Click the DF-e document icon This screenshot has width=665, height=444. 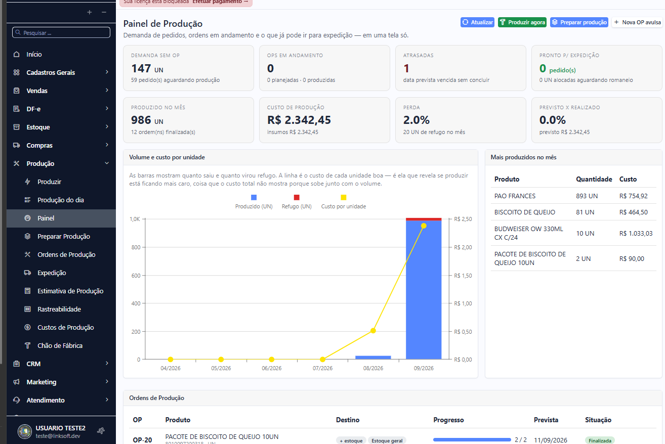point(17,109)
